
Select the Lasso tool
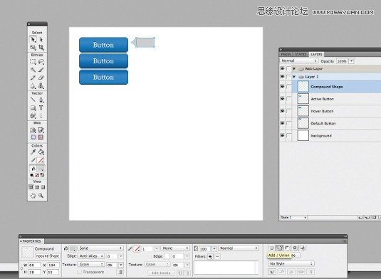[41, 62]
